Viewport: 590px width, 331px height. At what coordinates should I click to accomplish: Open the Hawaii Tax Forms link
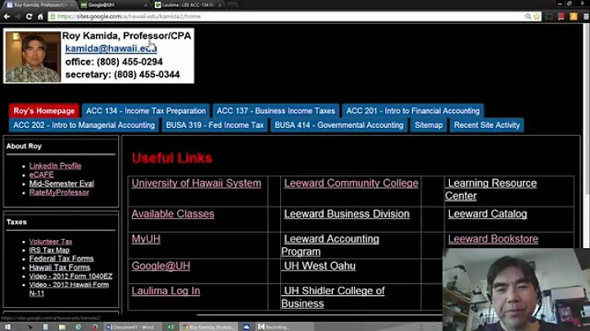pos(60,267)
